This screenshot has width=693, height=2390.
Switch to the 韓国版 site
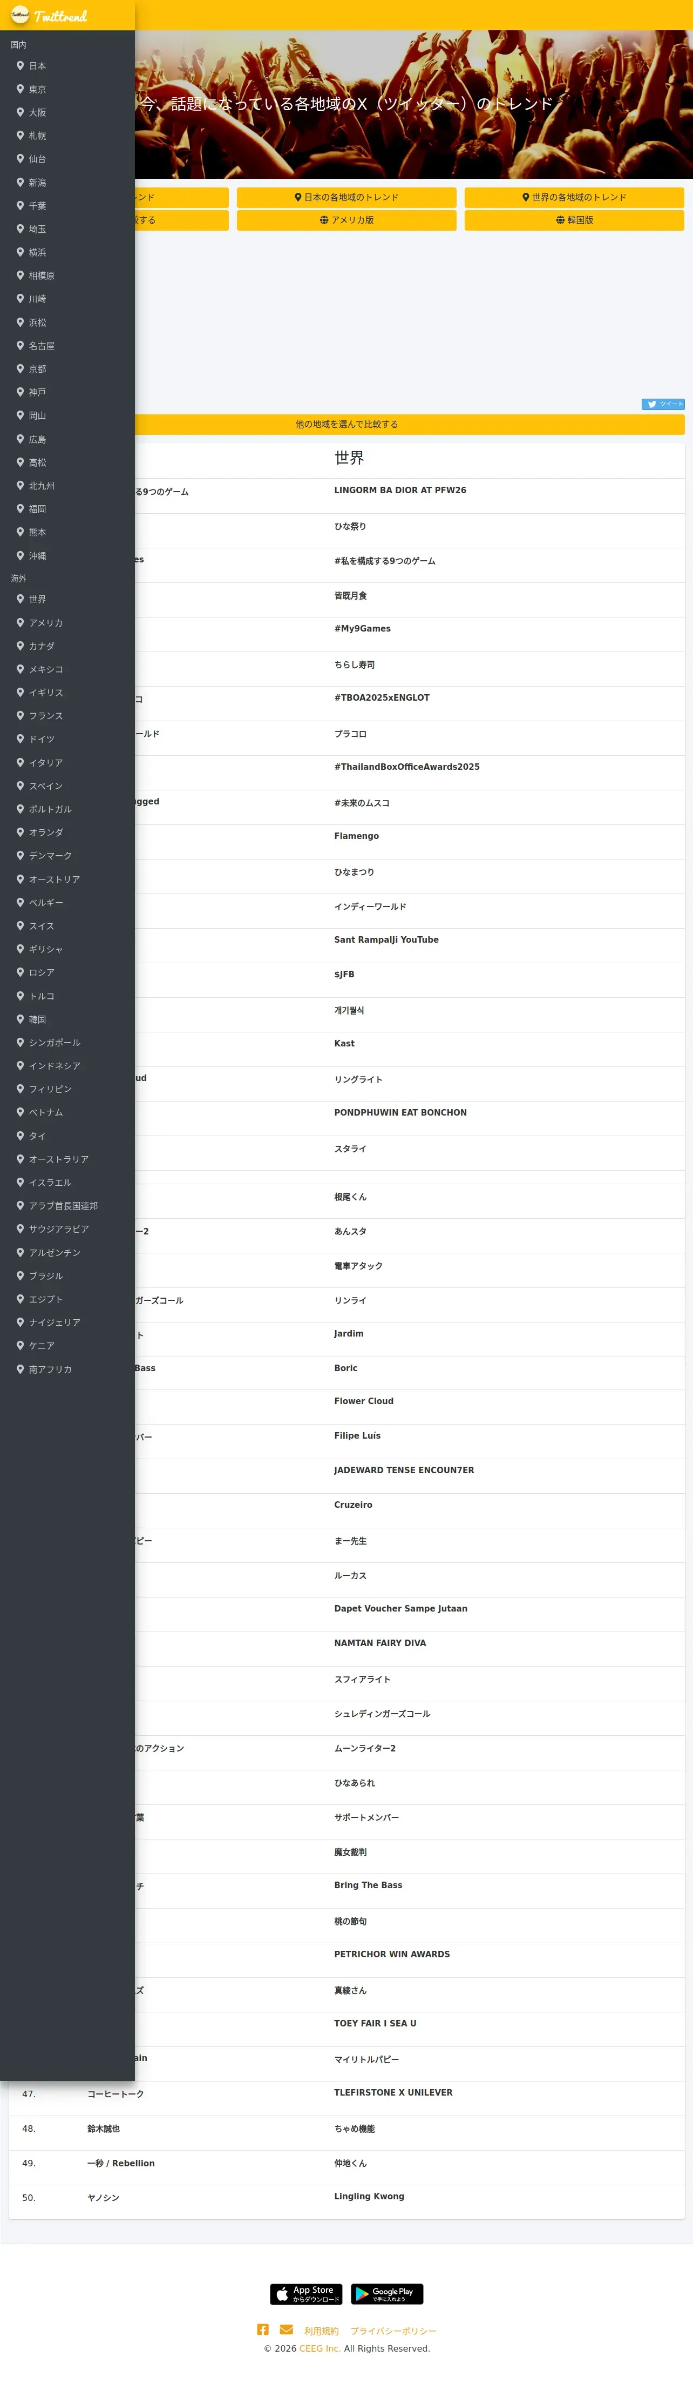click(574, 220)
